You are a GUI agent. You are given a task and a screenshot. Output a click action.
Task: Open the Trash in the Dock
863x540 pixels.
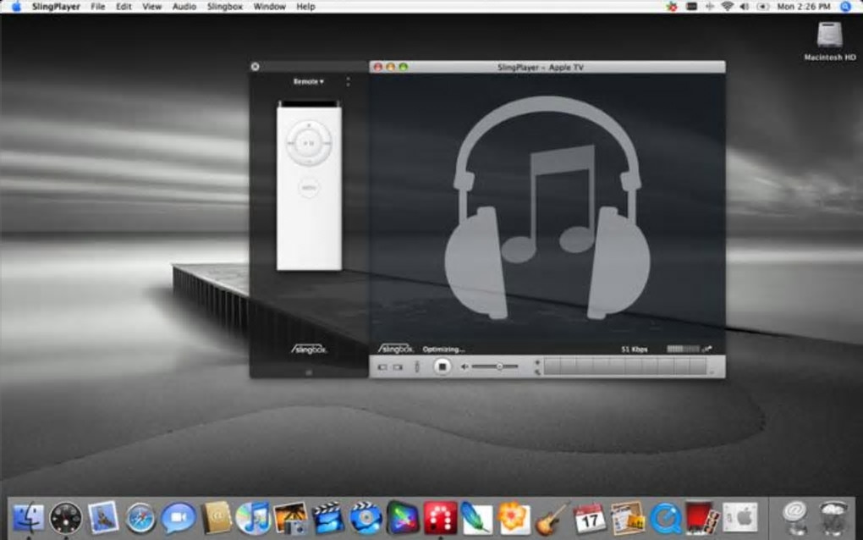coord(833,518)
